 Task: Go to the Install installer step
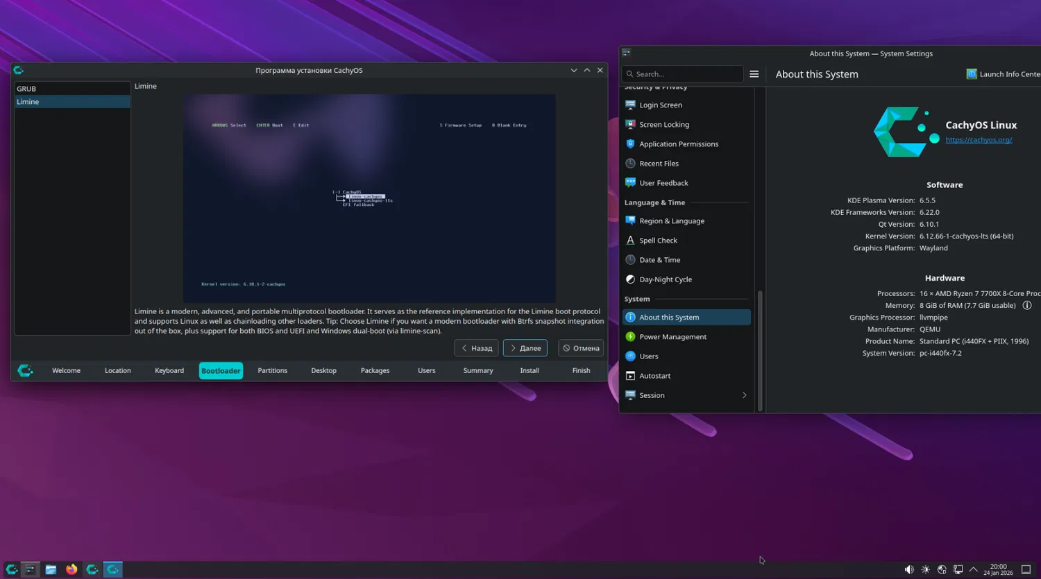click(530, 371)
